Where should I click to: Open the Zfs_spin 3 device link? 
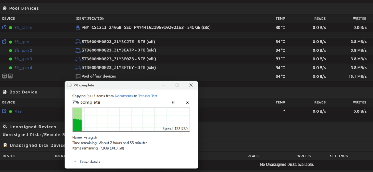23,59
